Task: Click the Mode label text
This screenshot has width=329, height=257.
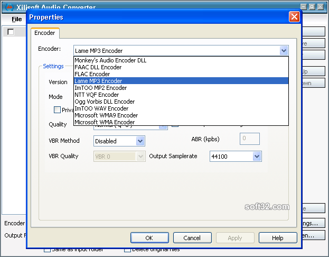Action: coord(55,97)
